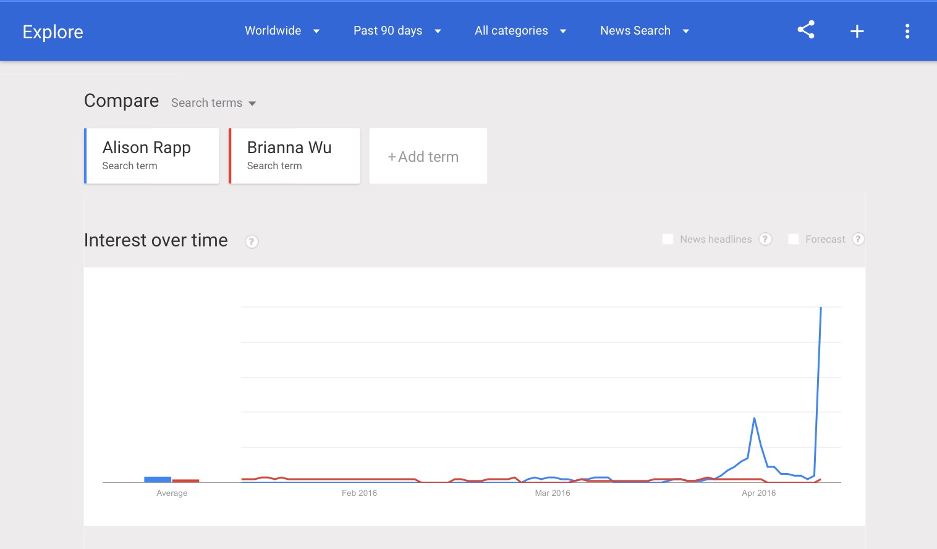The width and height of the screenshot is (937, 549).
Task: Edit the Brianna Wu search term
Action: pos(294,156)
